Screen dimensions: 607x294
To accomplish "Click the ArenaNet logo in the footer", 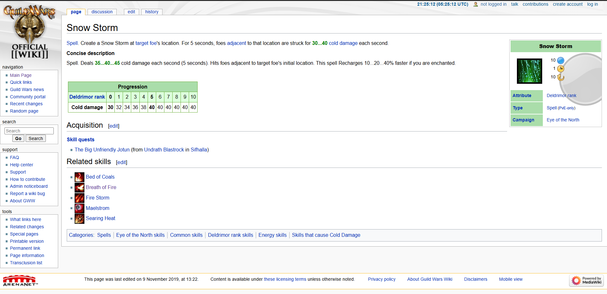I will point(20,281).
